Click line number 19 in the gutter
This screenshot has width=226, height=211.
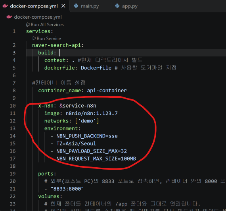click(x=13, y=174)
